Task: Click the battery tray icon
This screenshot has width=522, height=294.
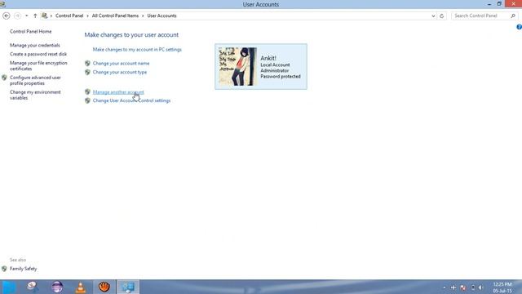Action: pyautogui.click(x=472, y=287)
